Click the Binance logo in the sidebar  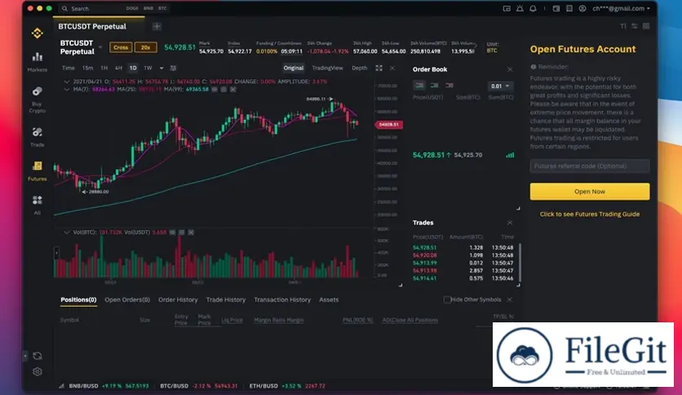[x=38, y=33]
